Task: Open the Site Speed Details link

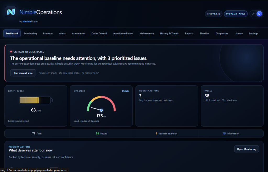Action: pyautogui.click(x=125, y=91)
